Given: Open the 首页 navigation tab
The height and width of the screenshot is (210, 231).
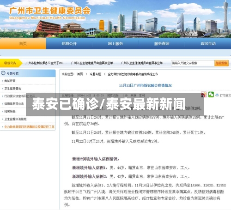Looking at the screenshot, I should point(23,43).
